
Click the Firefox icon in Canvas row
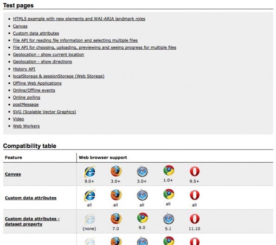point(116,171)
